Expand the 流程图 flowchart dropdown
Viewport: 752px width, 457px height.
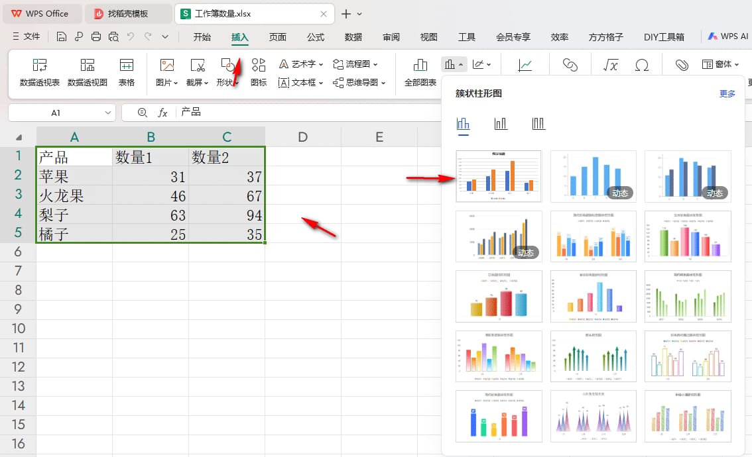coord(375,64)
